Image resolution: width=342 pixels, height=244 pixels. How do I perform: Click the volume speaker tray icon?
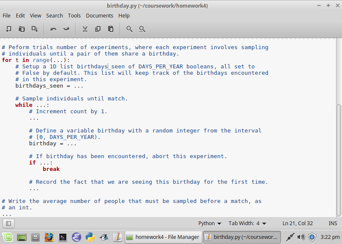301,237
